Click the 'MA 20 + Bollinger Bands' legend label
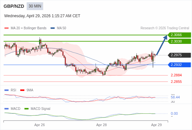 (x=29, y=28)
